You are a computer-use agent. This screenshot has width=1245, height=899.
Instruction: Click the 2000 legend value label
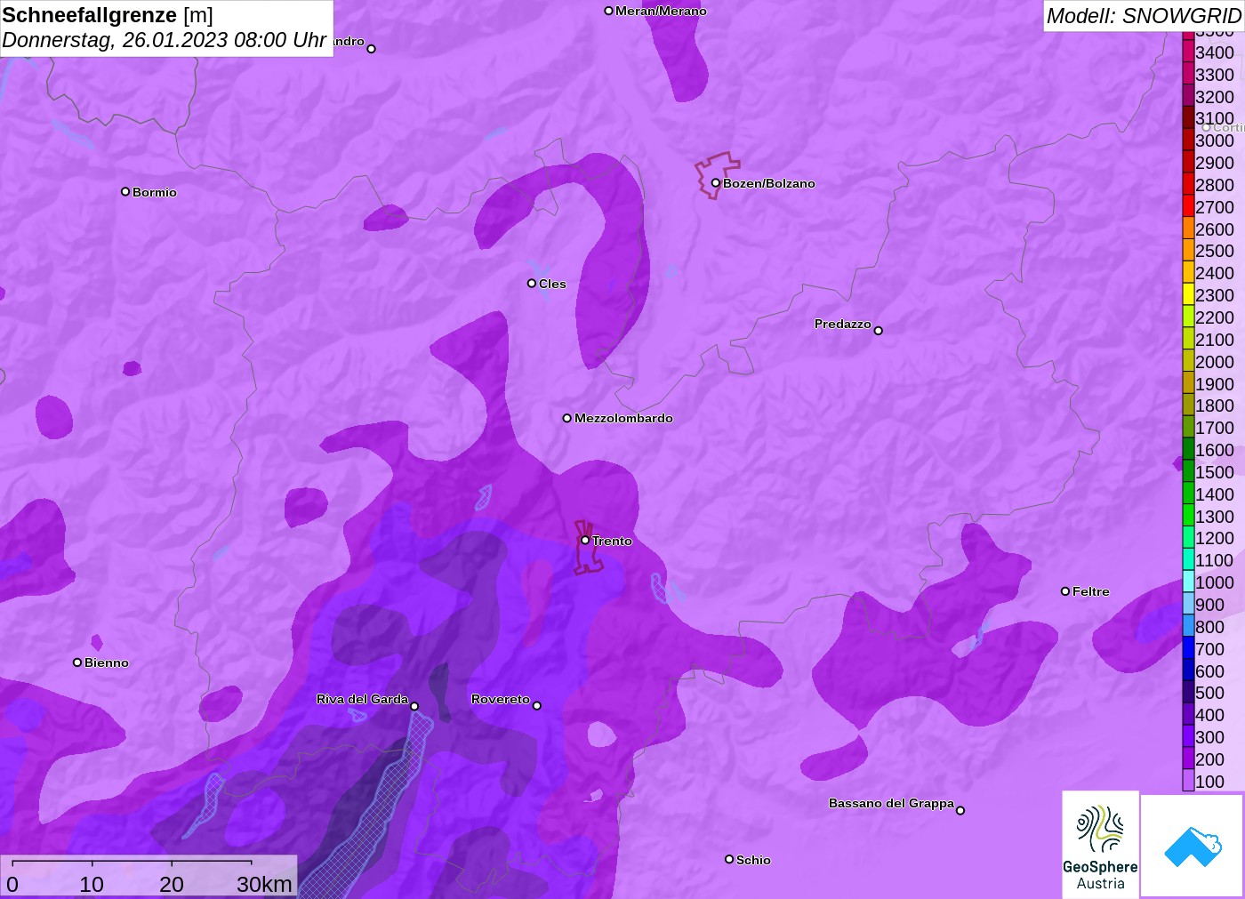point(1215,362)
